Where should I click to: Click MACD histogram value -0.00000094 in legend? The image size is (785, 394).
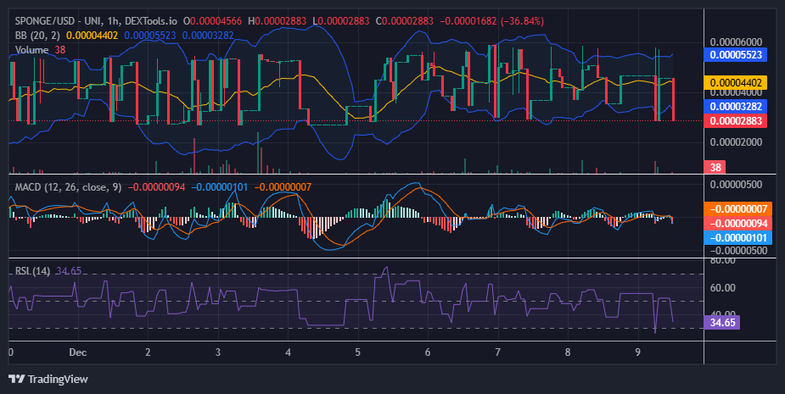[157, 187]
